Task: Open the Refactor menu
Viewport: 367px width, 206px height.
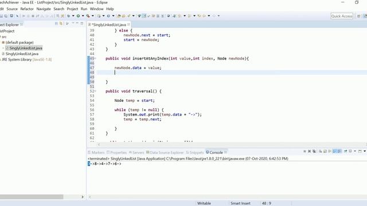Action: point(27,9)
